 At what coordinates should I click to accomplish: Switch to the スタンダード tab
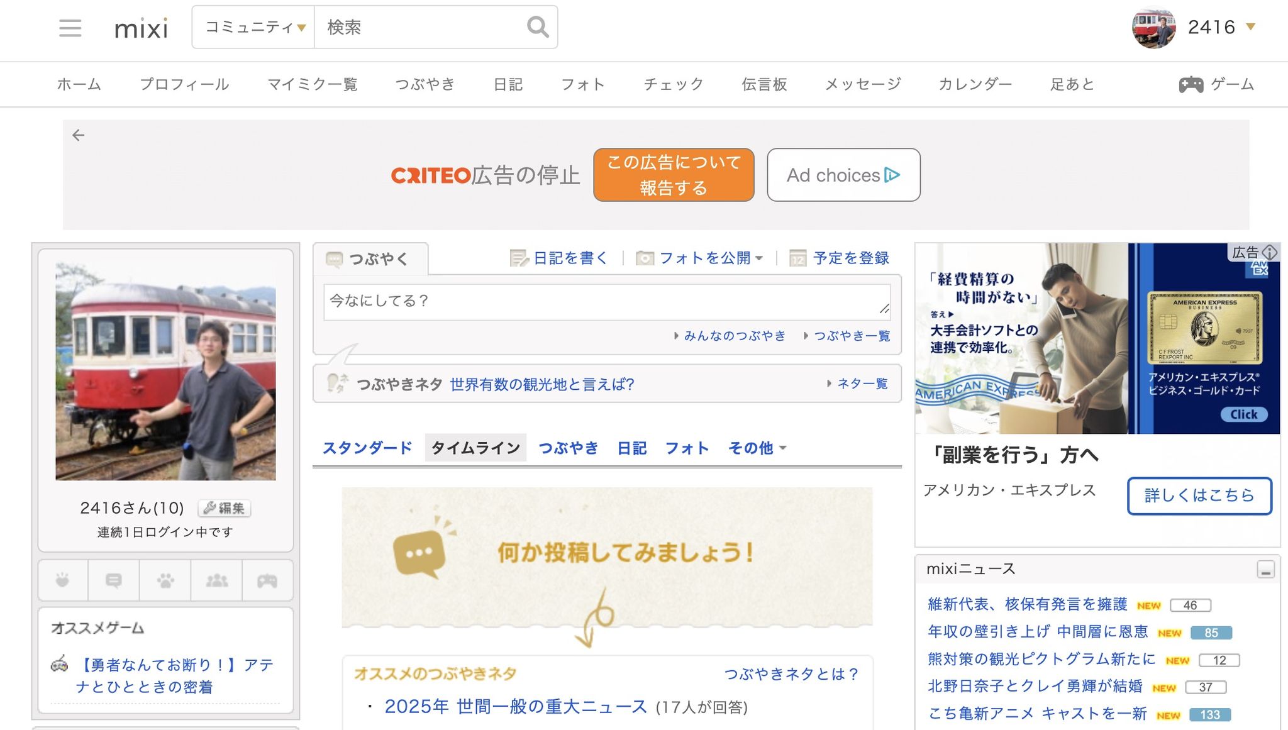[367, 448]
